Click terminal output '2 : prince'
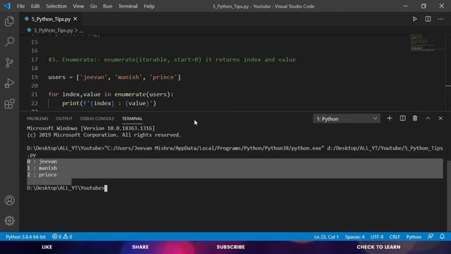 pyautogui.click(x=42, y=174)
